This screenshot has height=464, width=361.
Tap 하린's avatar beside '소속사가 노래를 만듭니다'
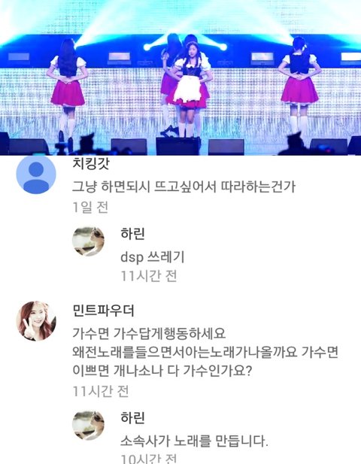pyautogui.click(x=89, y=425)
